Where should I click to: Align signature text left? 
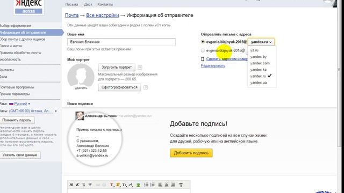click(x=160, y=184)
